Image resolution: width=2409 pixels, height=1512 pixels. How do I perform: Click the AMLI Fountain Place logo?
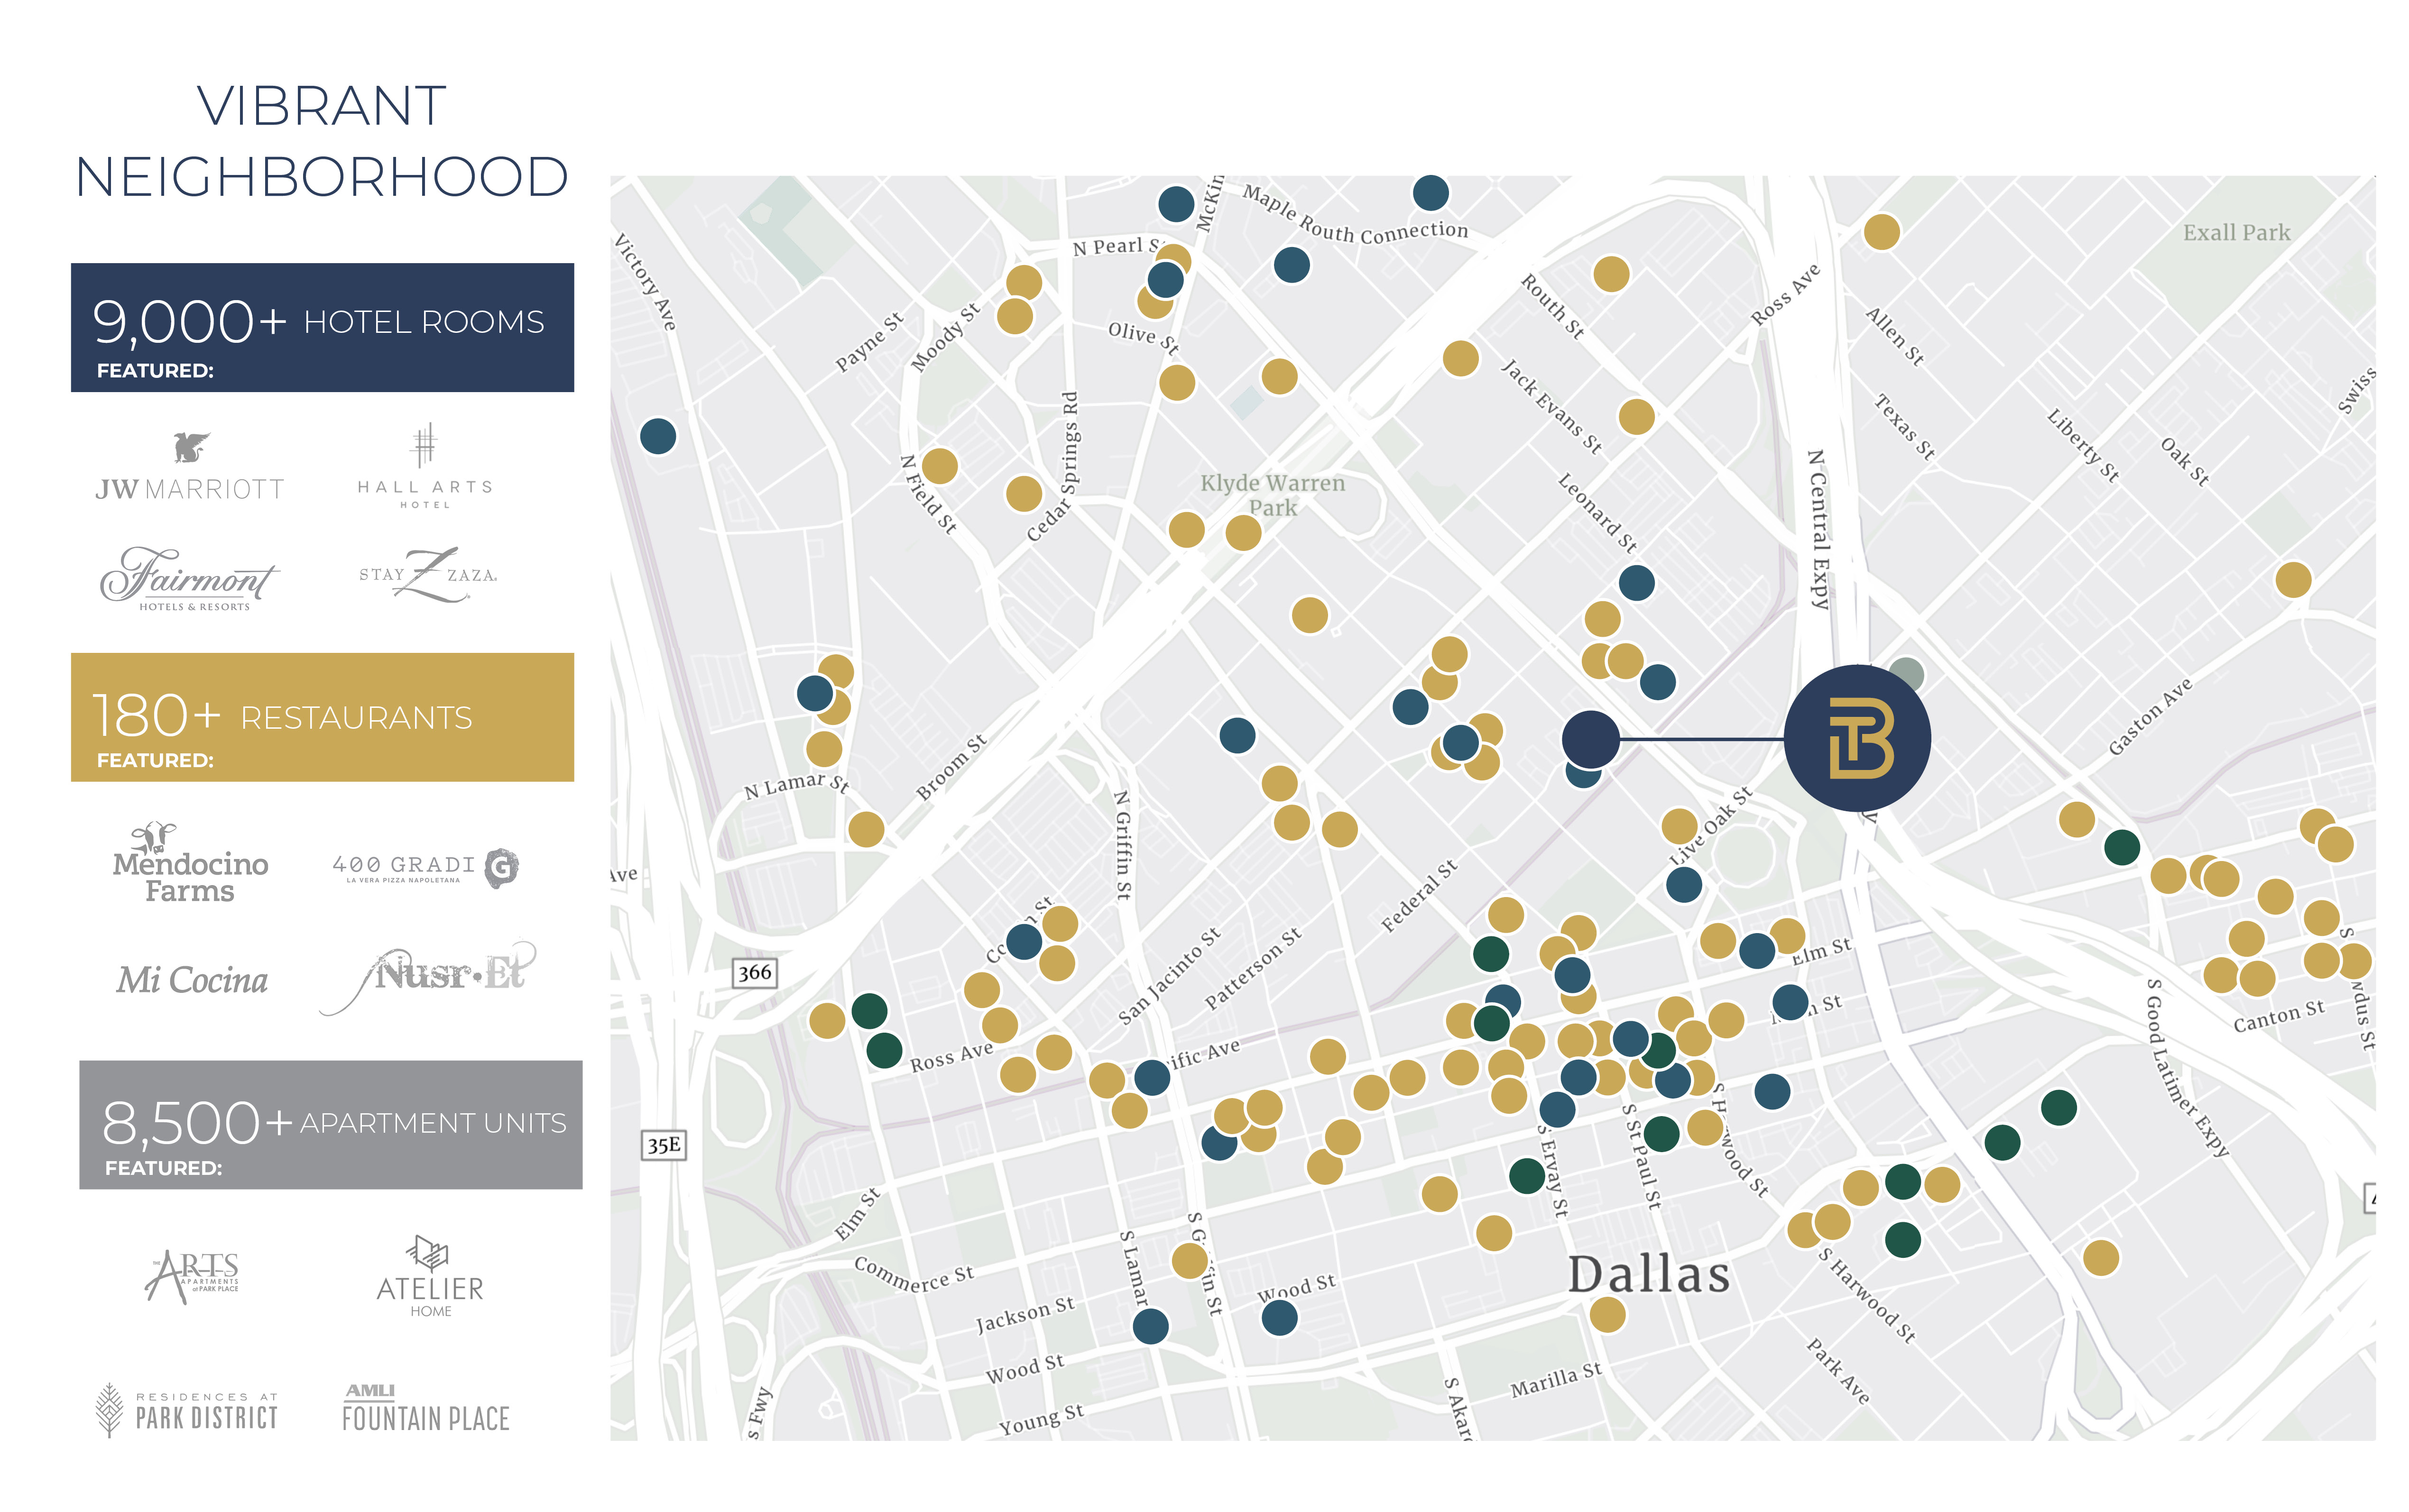click(426, 1409)
